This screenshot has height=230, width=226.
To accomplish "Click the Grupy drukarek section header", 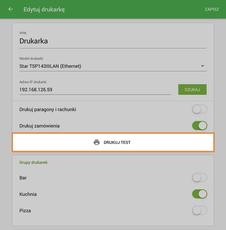I will (33, 162).
